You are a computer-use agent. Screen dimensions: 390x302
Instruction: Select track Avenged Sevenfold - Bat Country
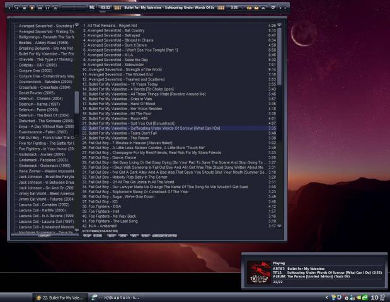point(179,31)
